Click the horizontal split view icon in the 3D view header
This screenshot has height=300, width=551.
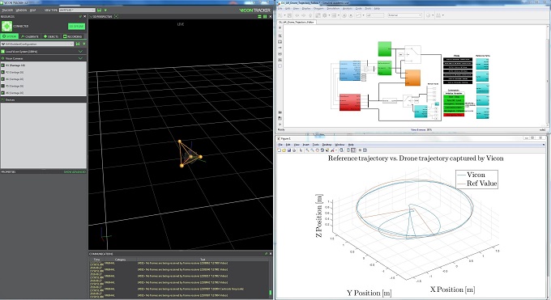pos(259,16)
